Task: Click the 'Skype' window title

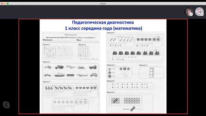Action: tap(103, 4)
